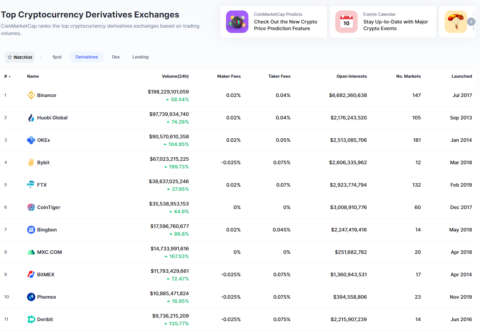The height and width of the screenshot is (333, 480).
Task: Click Bybit open interest $2,606,335,962
Action: pyautogui.click(x=348, y=162)
